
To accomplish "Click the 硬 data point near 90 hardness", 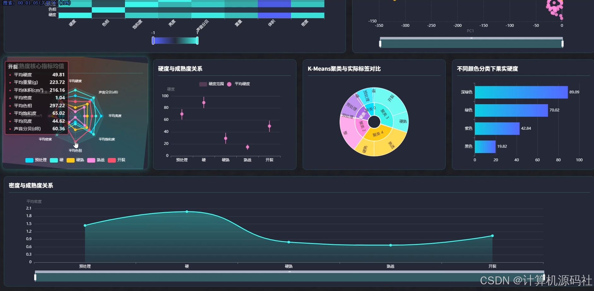I will tap(204, 103).
